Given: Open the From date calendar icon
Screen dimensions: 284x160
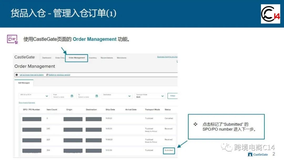Looking at the screenshot, I should (72, 96).
